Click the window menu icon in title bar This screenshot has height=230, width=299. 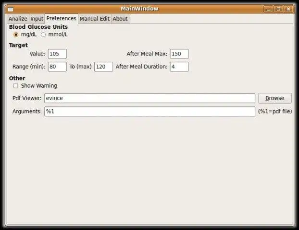click(10, 9)
